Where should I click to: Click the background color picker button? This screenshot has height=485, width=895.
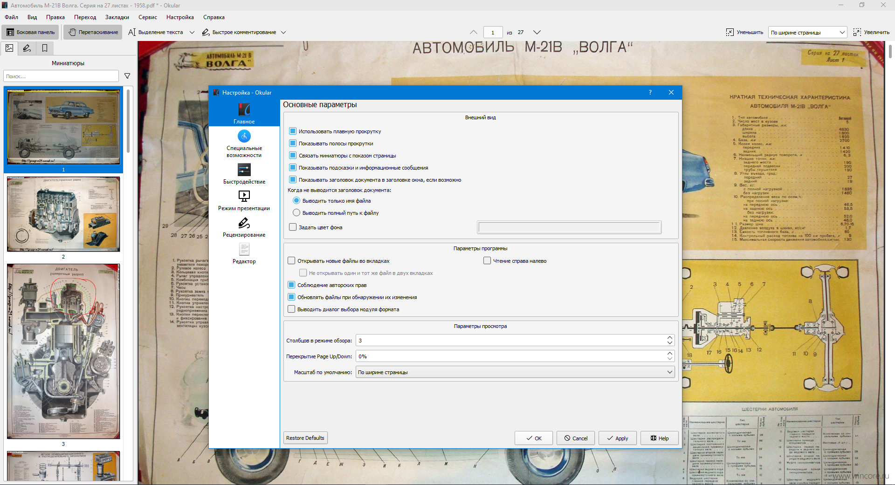(x=569, y=227)
